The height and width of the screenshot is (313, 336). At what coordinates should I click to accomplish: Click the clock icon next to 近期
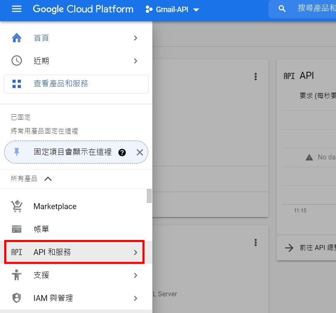[17, 61]
